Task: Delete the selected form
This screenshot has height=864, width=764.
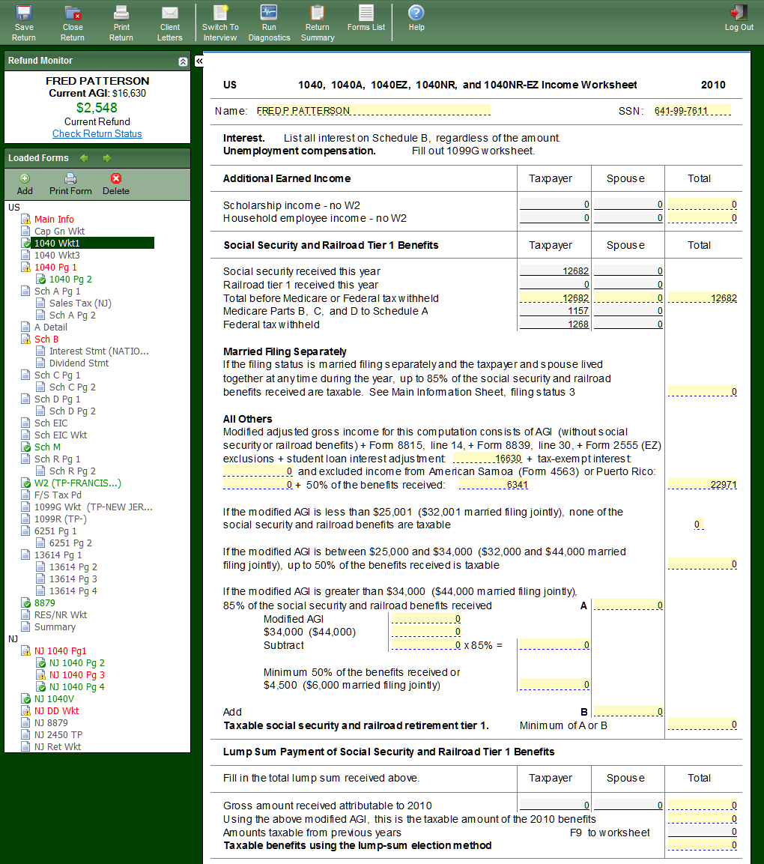Action: pyautogui.click(x=115, y=184)
